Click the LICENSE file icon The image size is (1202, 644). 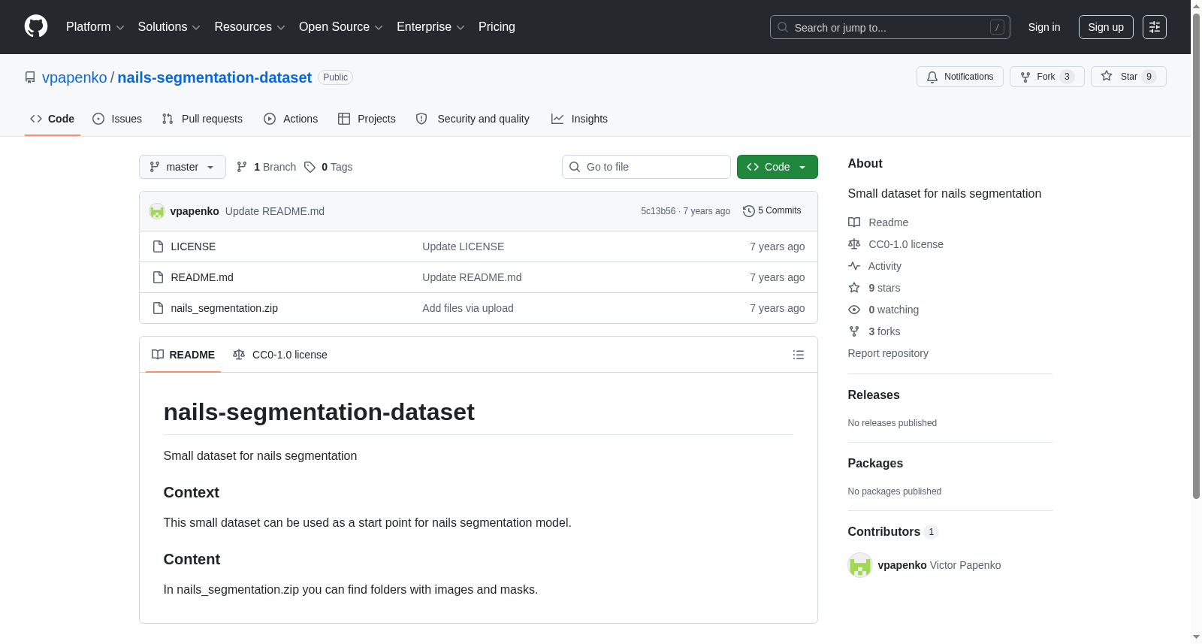pyautogui.click(x=158, y=246)
